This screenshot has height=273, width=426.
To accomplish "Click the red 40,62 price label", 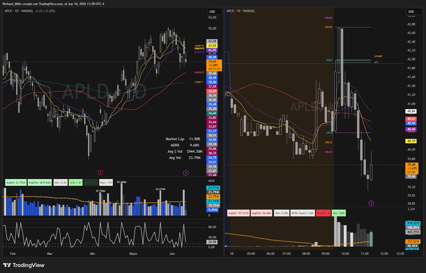I will (x=411, y=119).
